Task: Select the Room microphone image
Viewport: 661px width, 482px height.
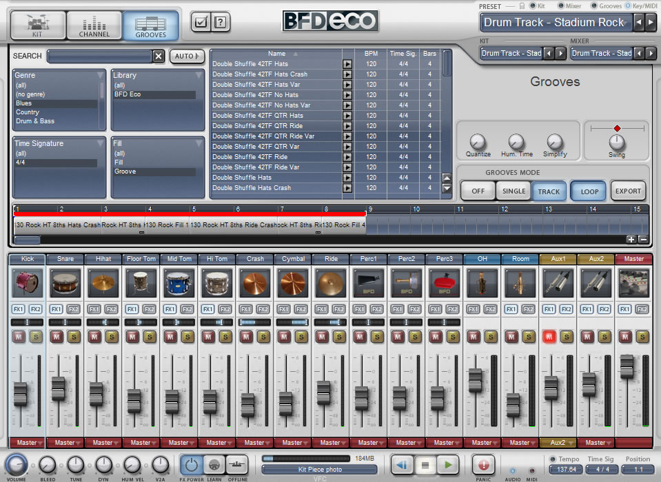Action: (520, 283)
